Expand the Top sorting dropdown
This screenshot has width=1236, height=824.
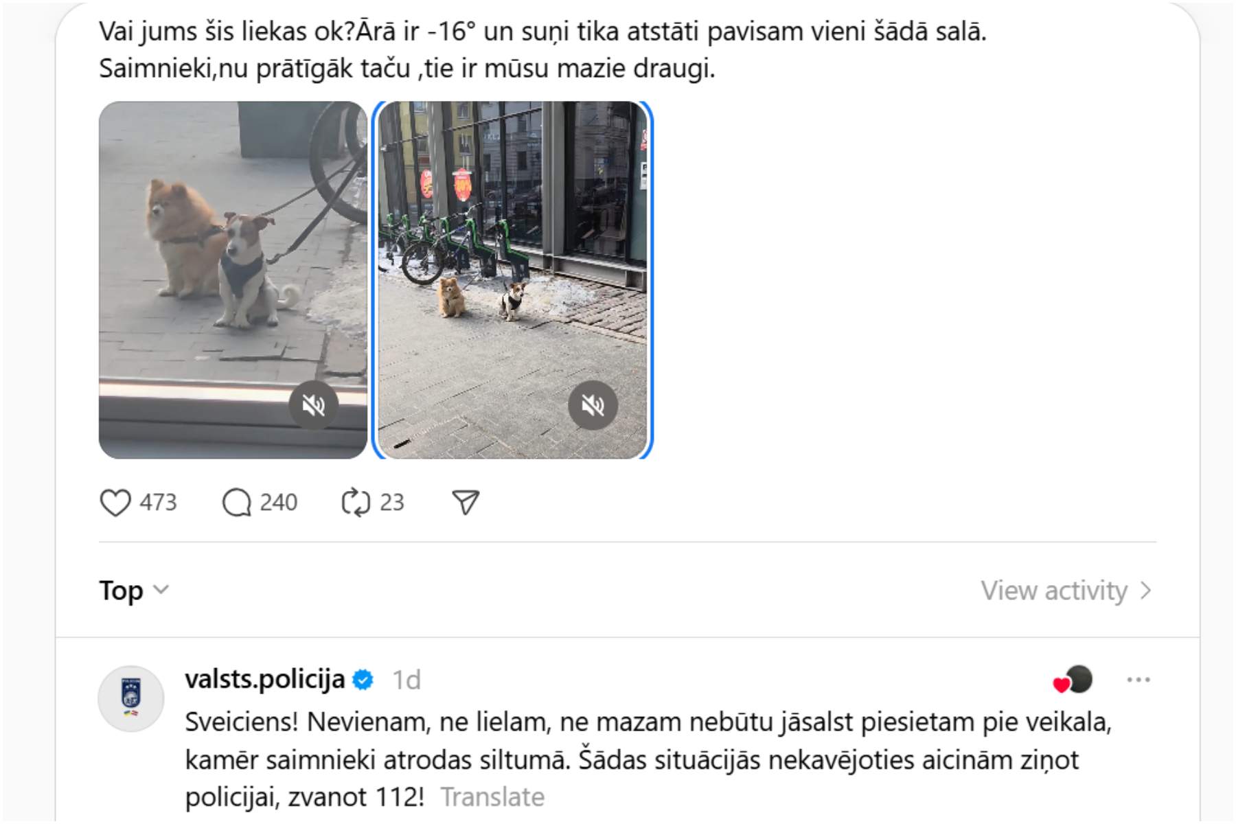(x=134, y=591)
